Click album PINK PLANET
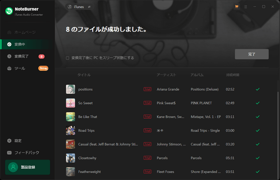The height and width of the screenshot is (180, 280). [201, 103]
